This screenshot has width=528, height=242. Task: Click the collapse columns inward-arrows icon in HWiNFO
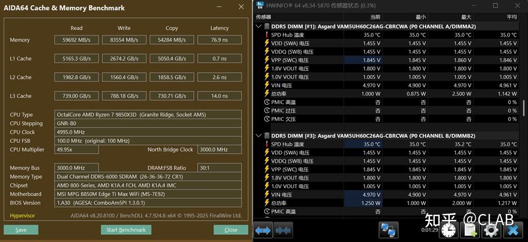[x=283, y=230]
